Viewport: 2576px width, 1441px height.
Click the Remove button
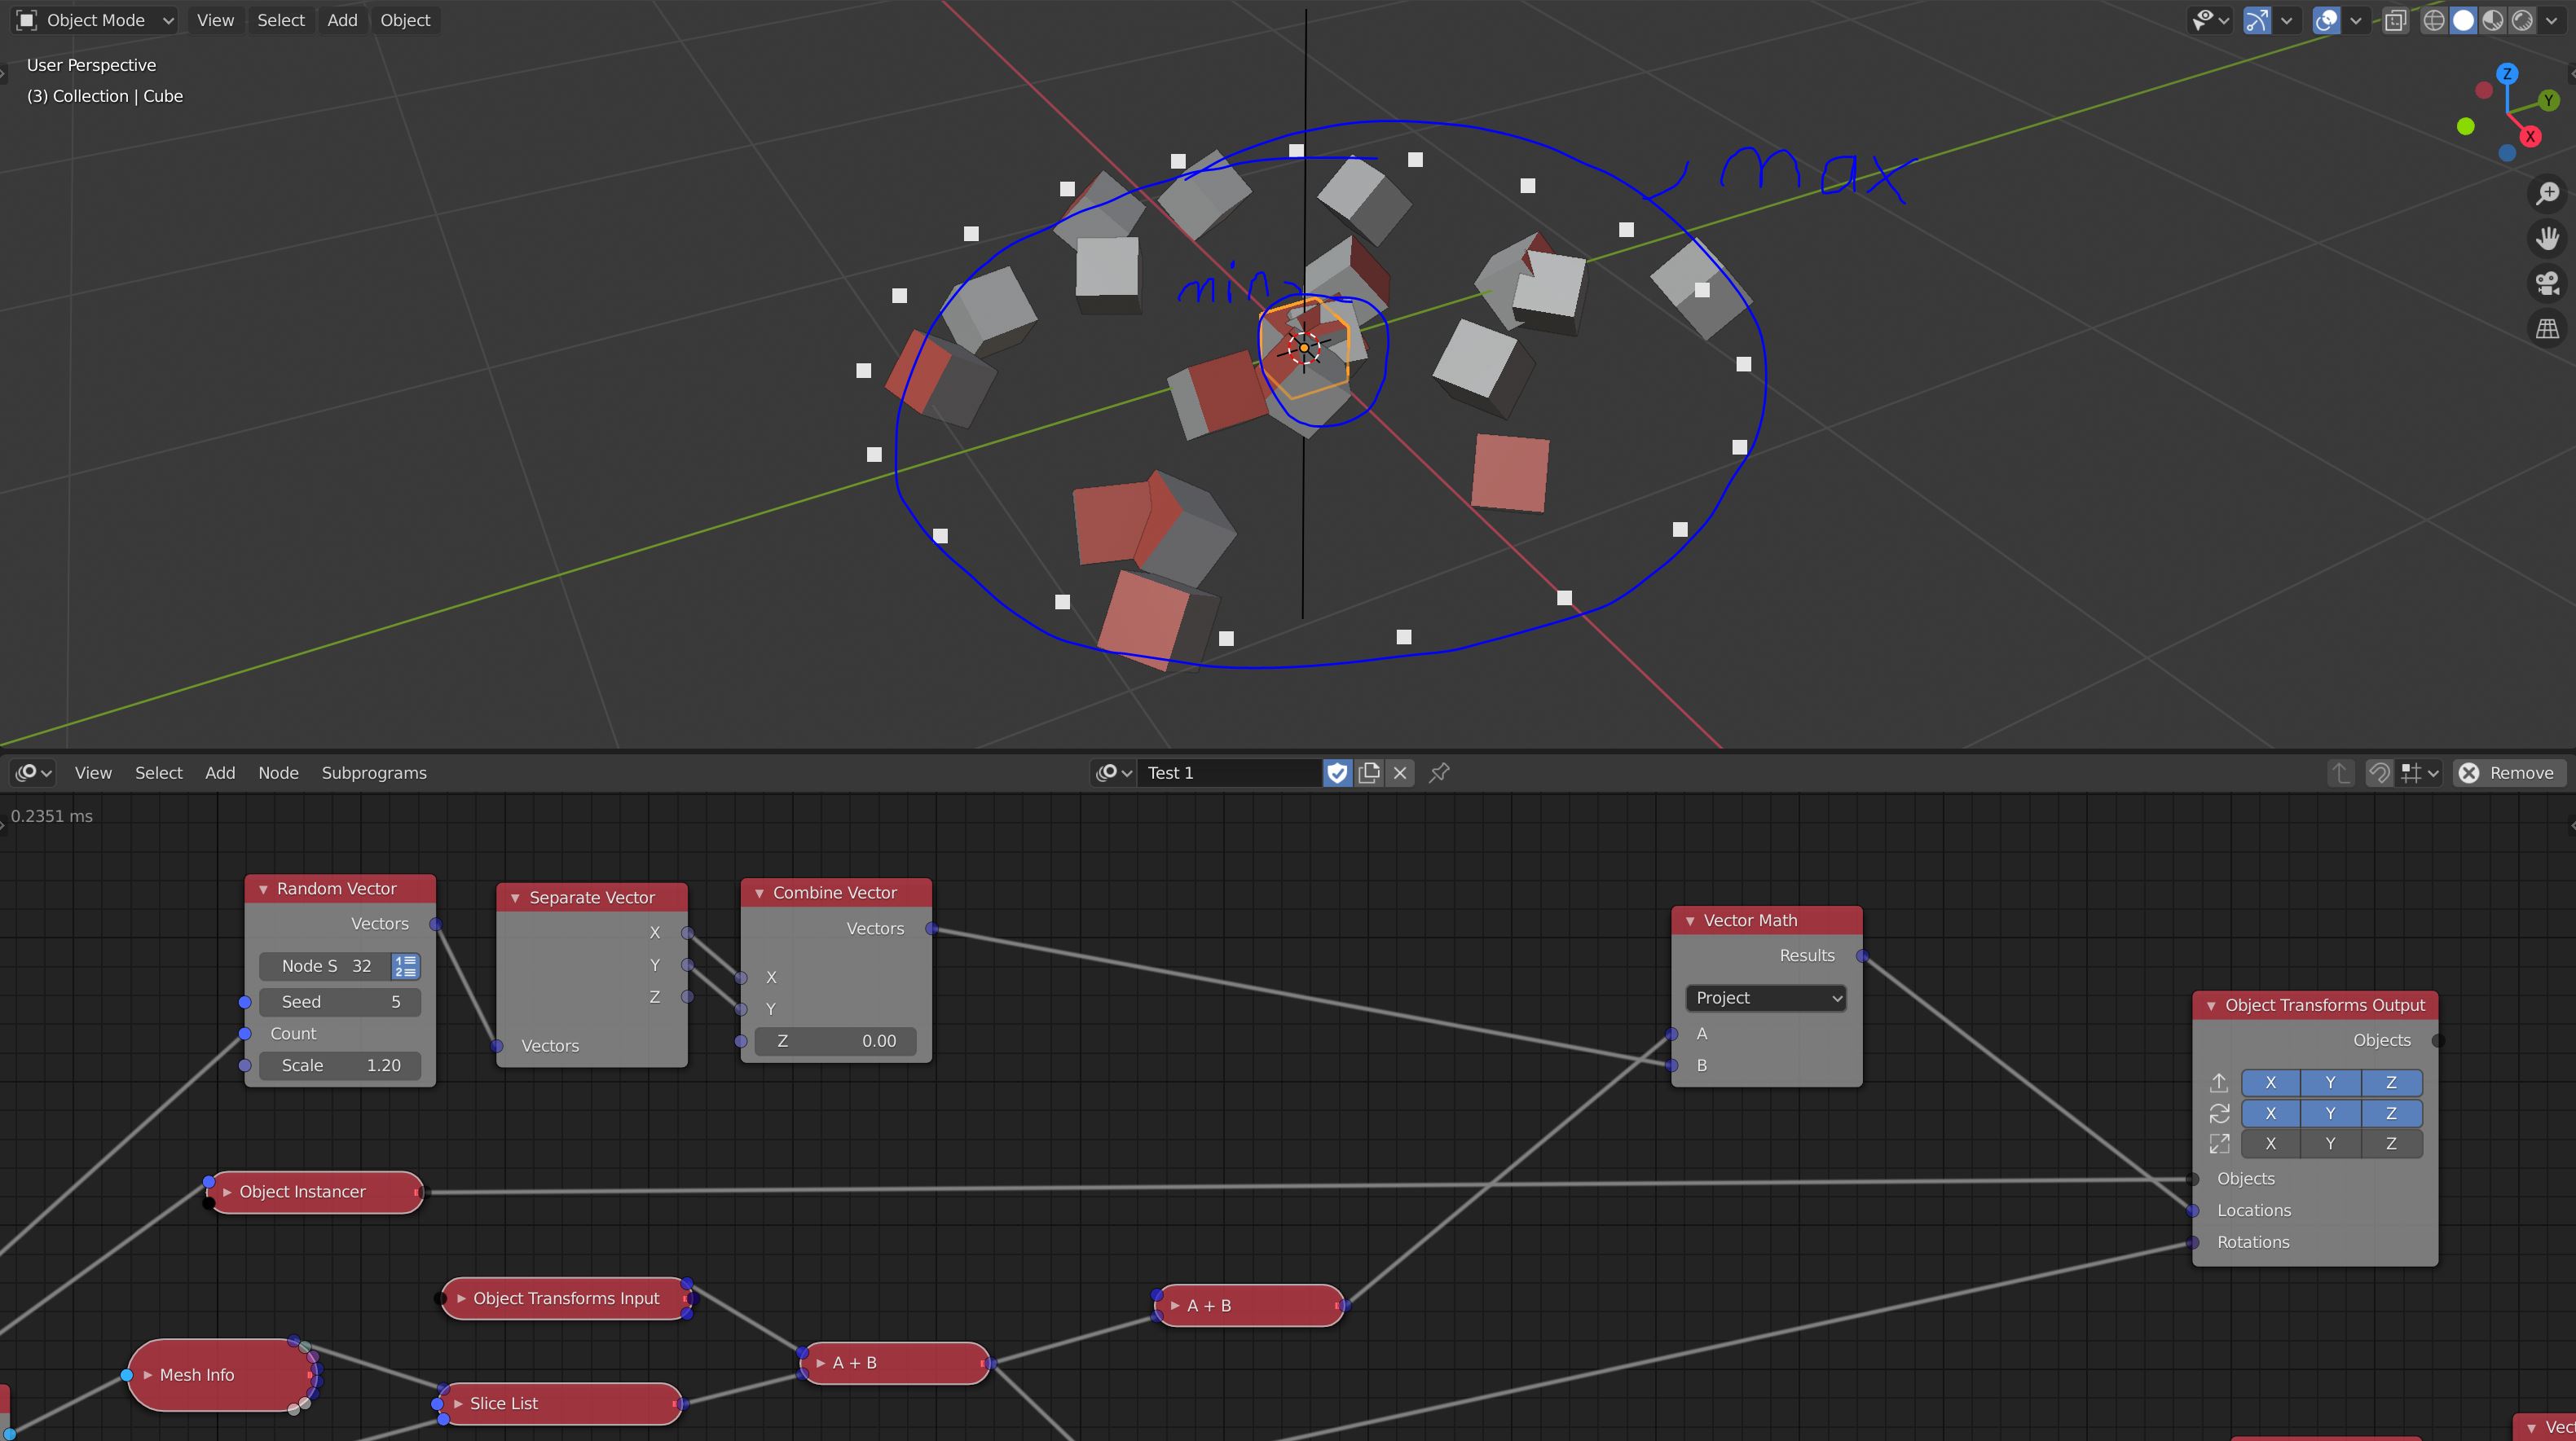(2509, 772)
